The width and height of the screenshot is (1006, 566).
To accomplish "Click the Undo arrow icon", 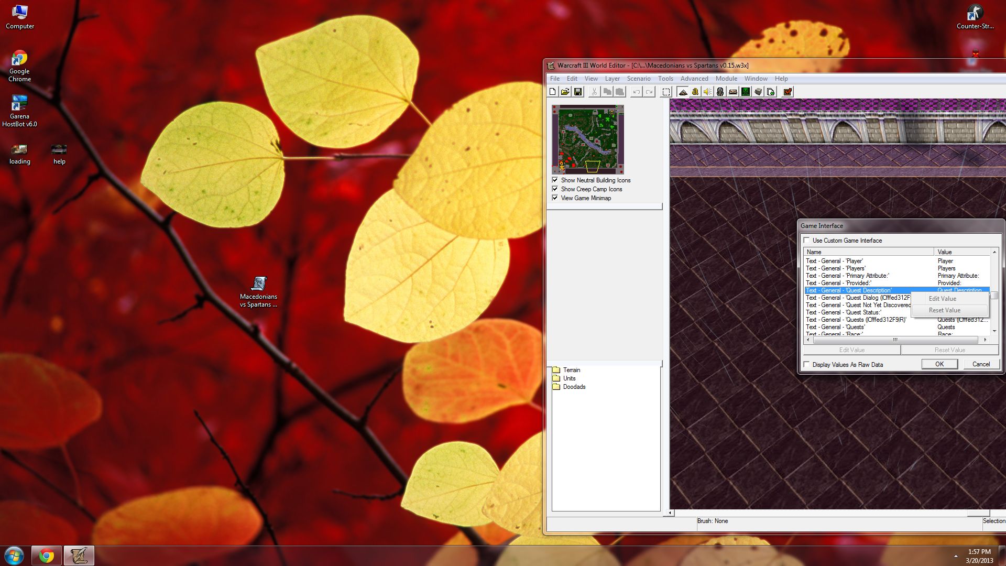I will pos(636,92).
